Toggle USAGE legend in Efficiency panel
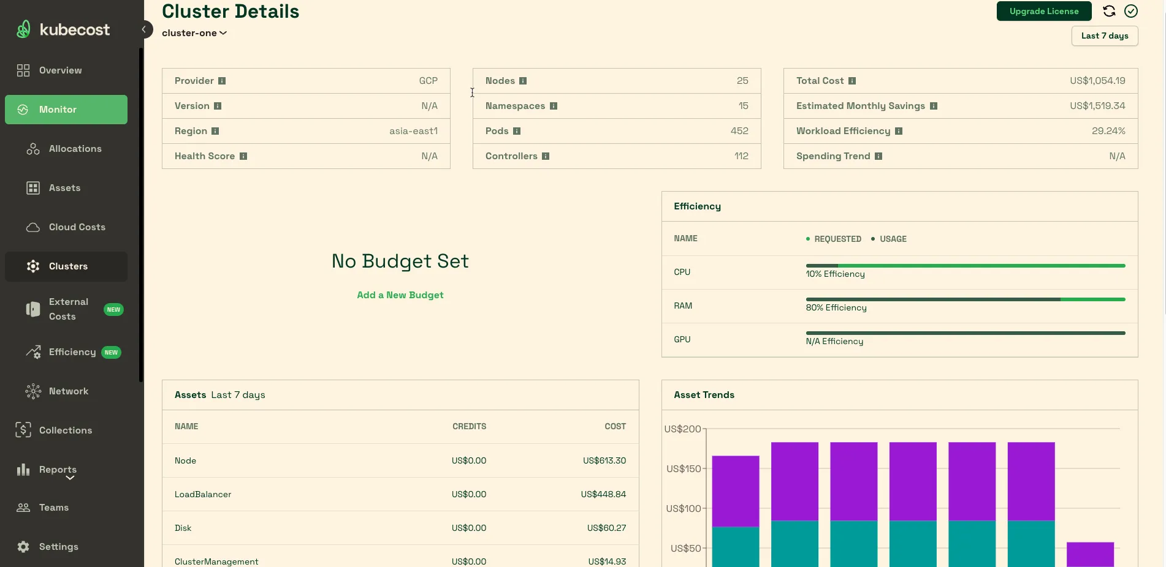 click(x=889, y=239)
